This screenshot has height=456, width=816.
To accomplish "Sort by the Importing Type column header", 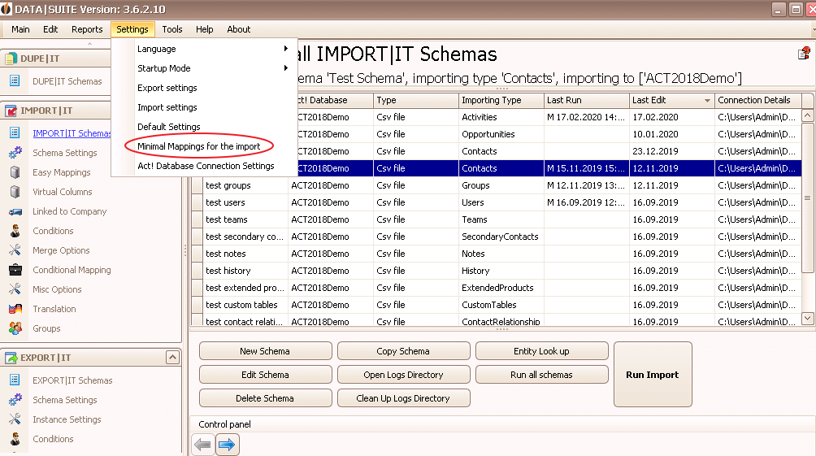I will (501, 100).
